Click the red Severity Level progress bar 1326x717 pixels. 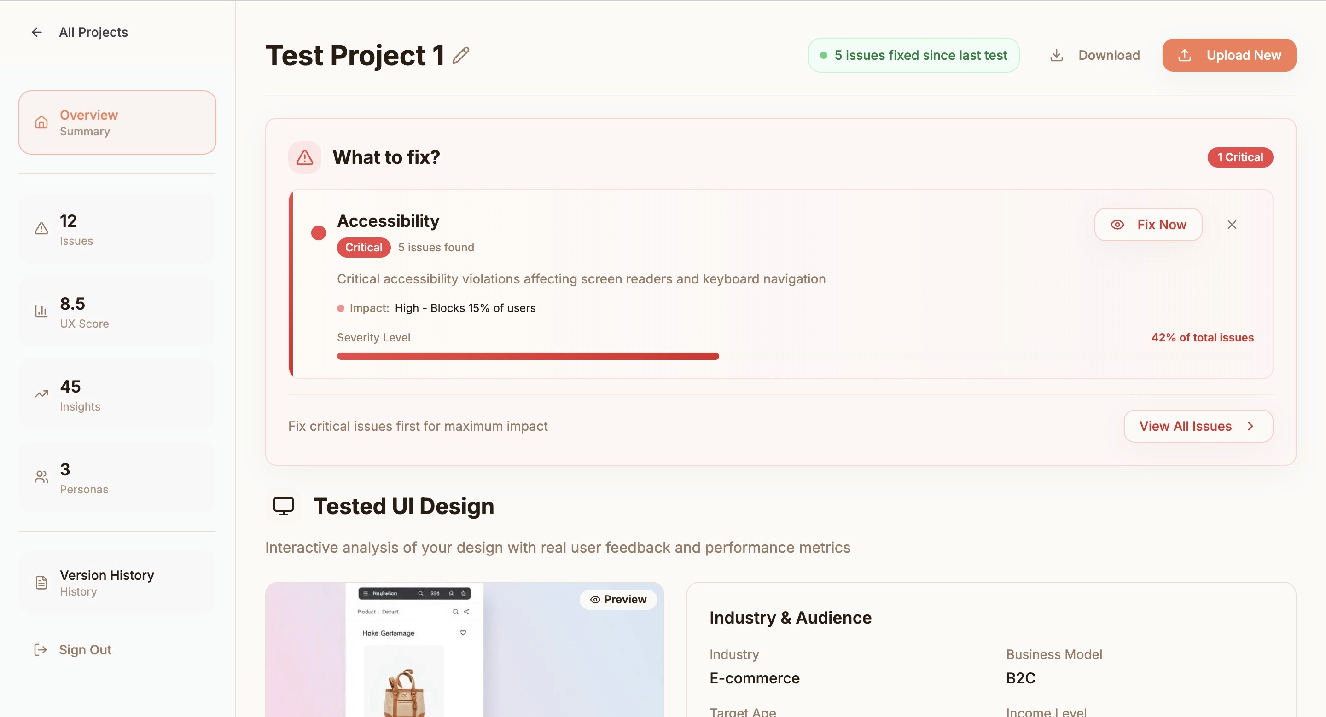coord(528,356)
